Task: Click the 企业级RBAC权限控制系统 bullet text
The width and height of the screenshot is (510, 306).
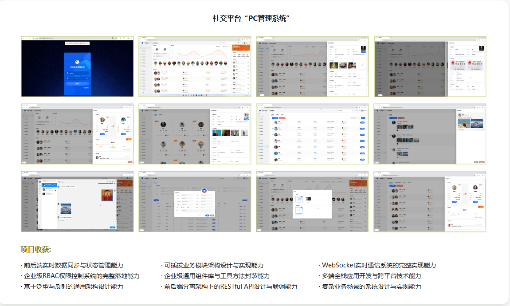Action: [x=82, y=276]
